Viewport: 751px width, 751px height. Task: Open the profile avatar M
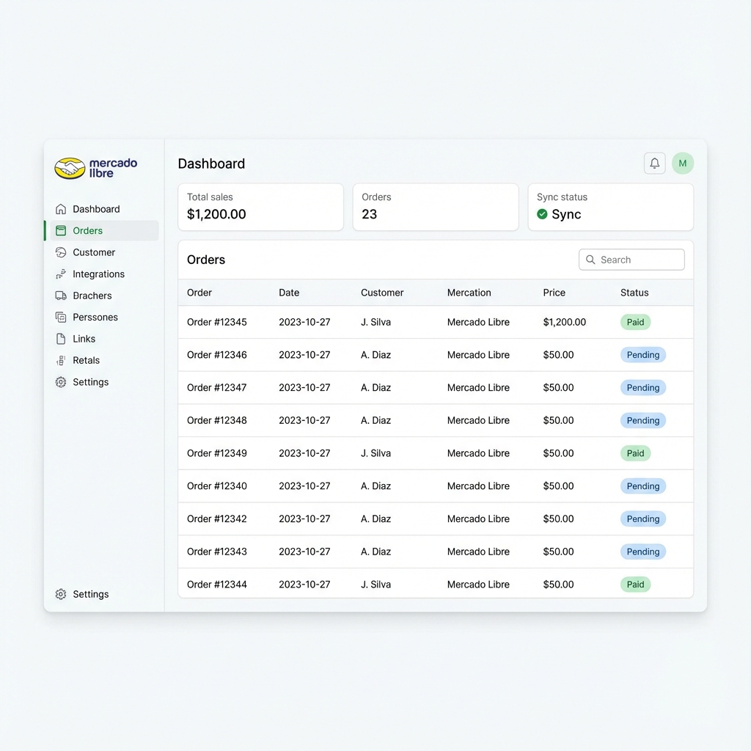point(683,163)
